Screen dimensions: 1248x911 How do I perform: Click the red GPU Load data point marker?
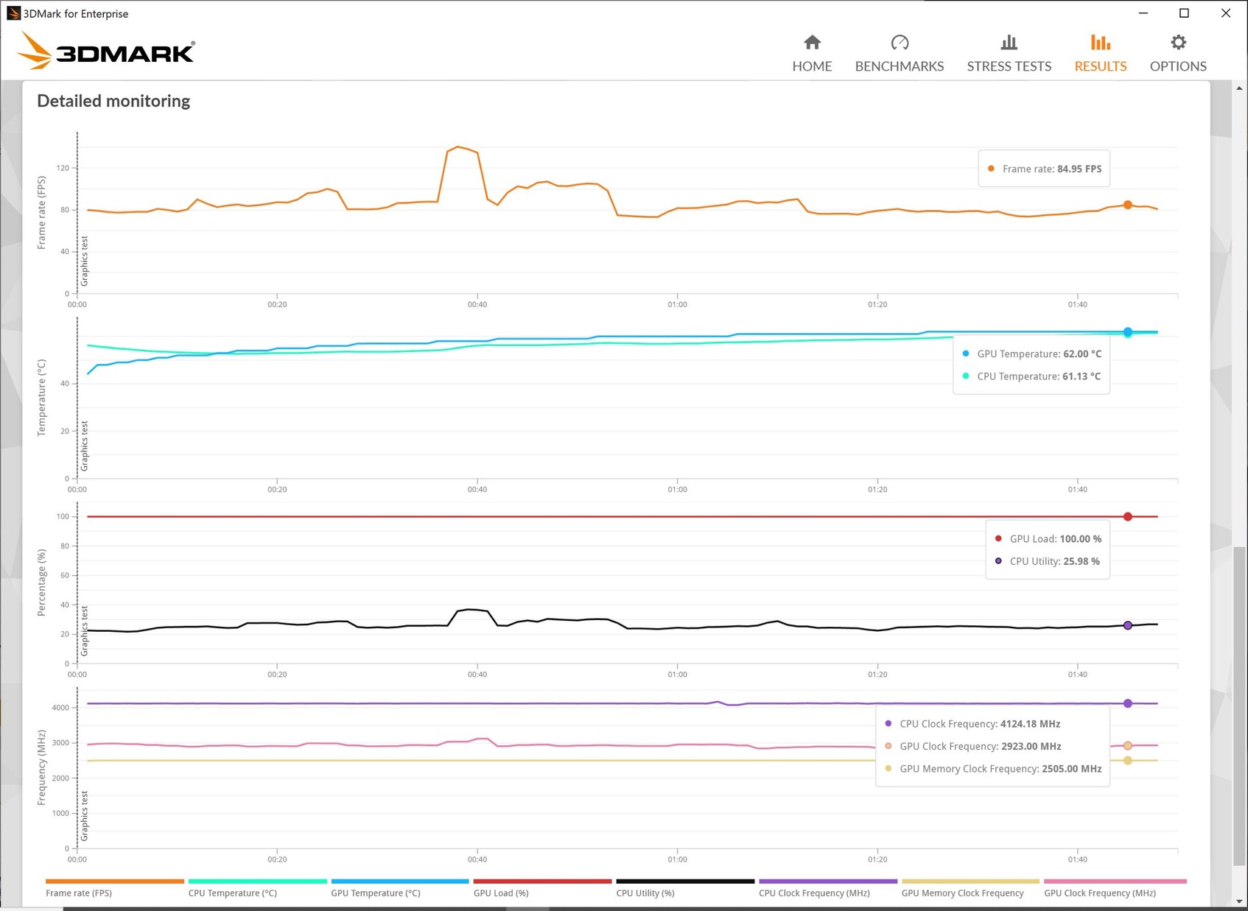pyautogui.click(x=1127, y=517)
